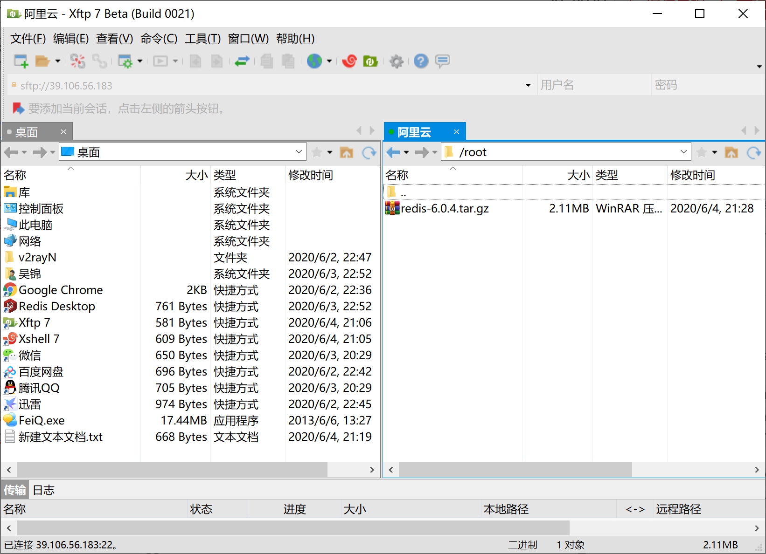Click the 密码 password field
The image size is (766, 554).
coord(707,85)
